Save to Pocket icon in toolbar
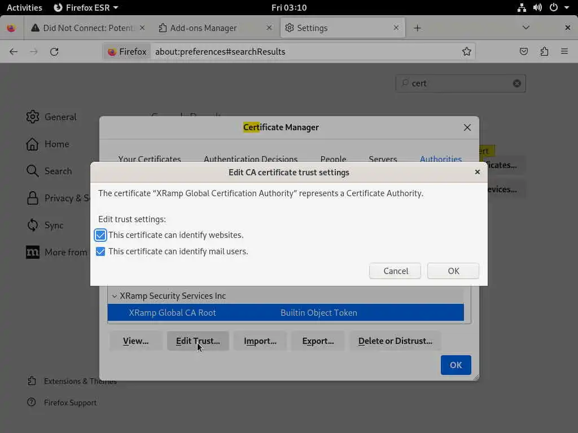The image size is (578, 433). (x=523, y=51)
